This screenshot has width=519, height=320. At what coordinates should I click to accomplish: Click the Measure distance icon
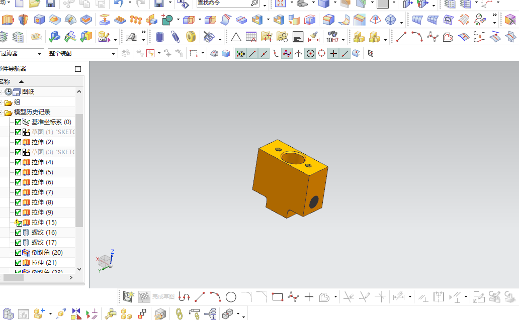pyautogui.click(x=313, y=37)
